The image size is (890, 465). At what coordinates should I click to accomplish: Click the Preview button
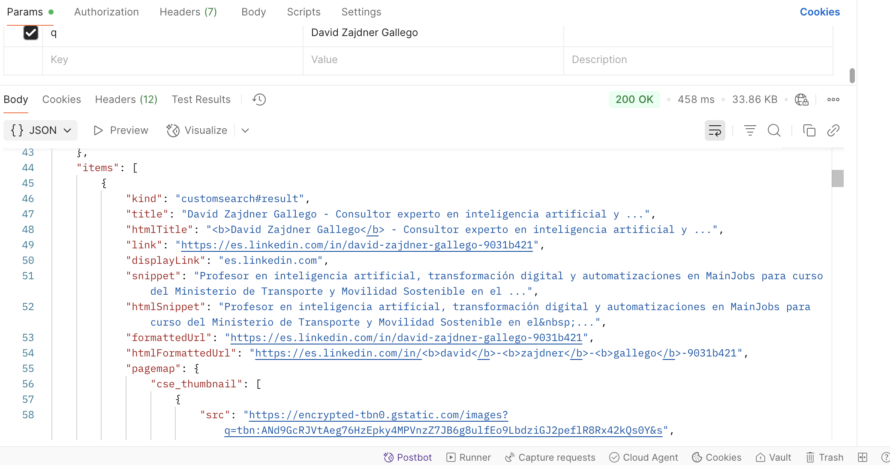click(x=120, y=130)
